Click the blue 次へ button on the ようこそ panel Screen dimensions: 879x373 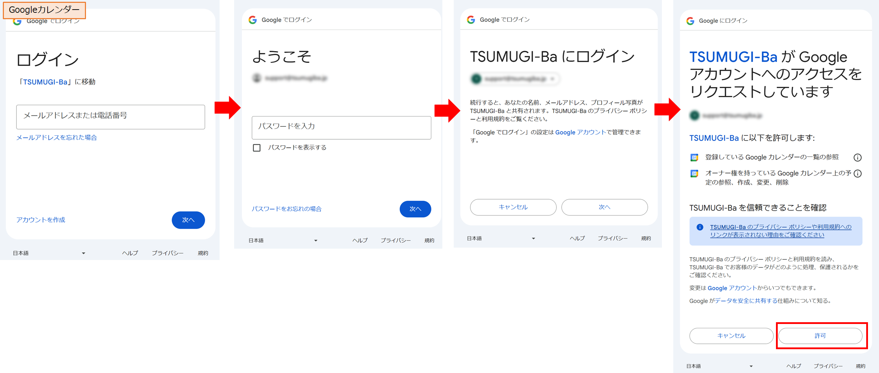(x=415, y=209)
